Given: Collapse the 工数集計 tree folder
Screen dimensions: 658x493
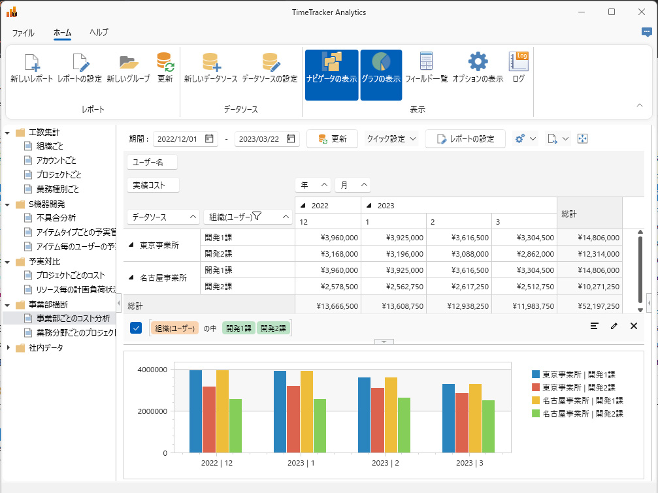Looking at the screenshot, I should coord(7,132).
